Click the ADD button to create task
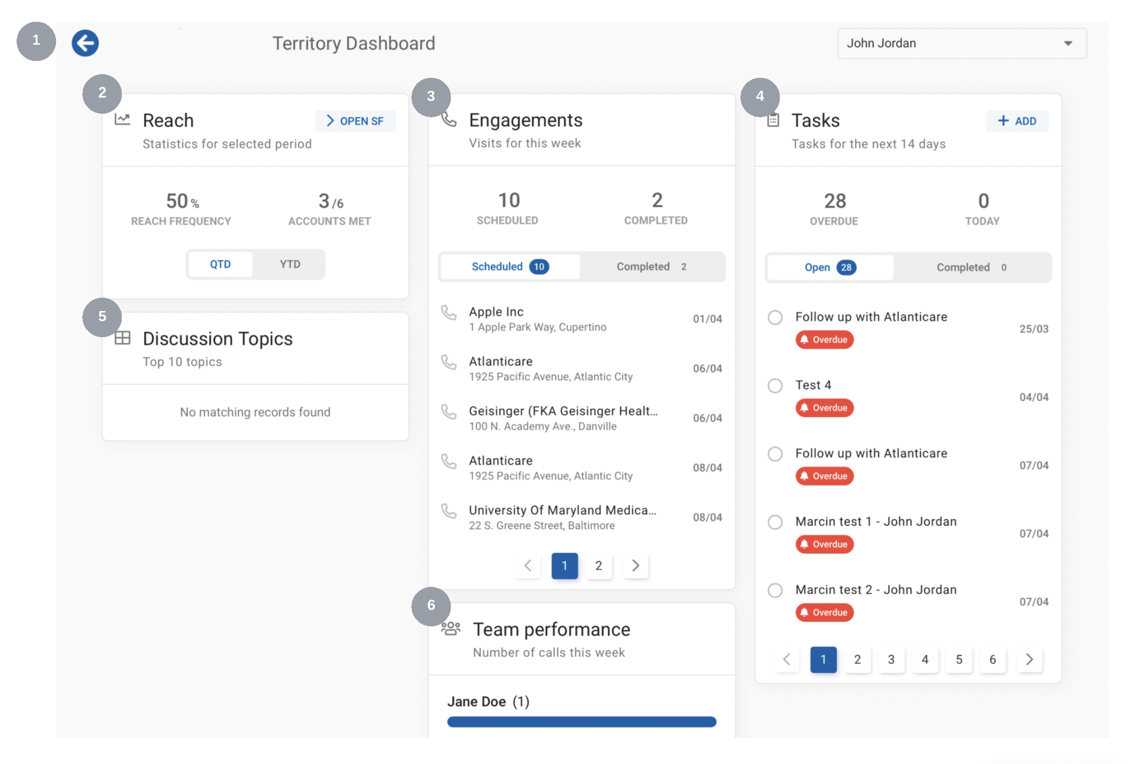This screenshot has height=764, width=1128. point(1016,121)
